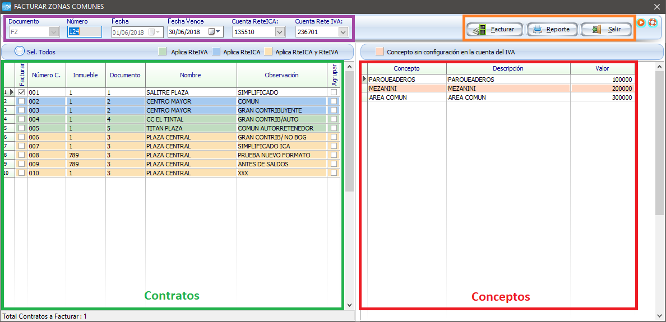Check Facturar box for contract 002
666x322 pixels.
point(21,101)
